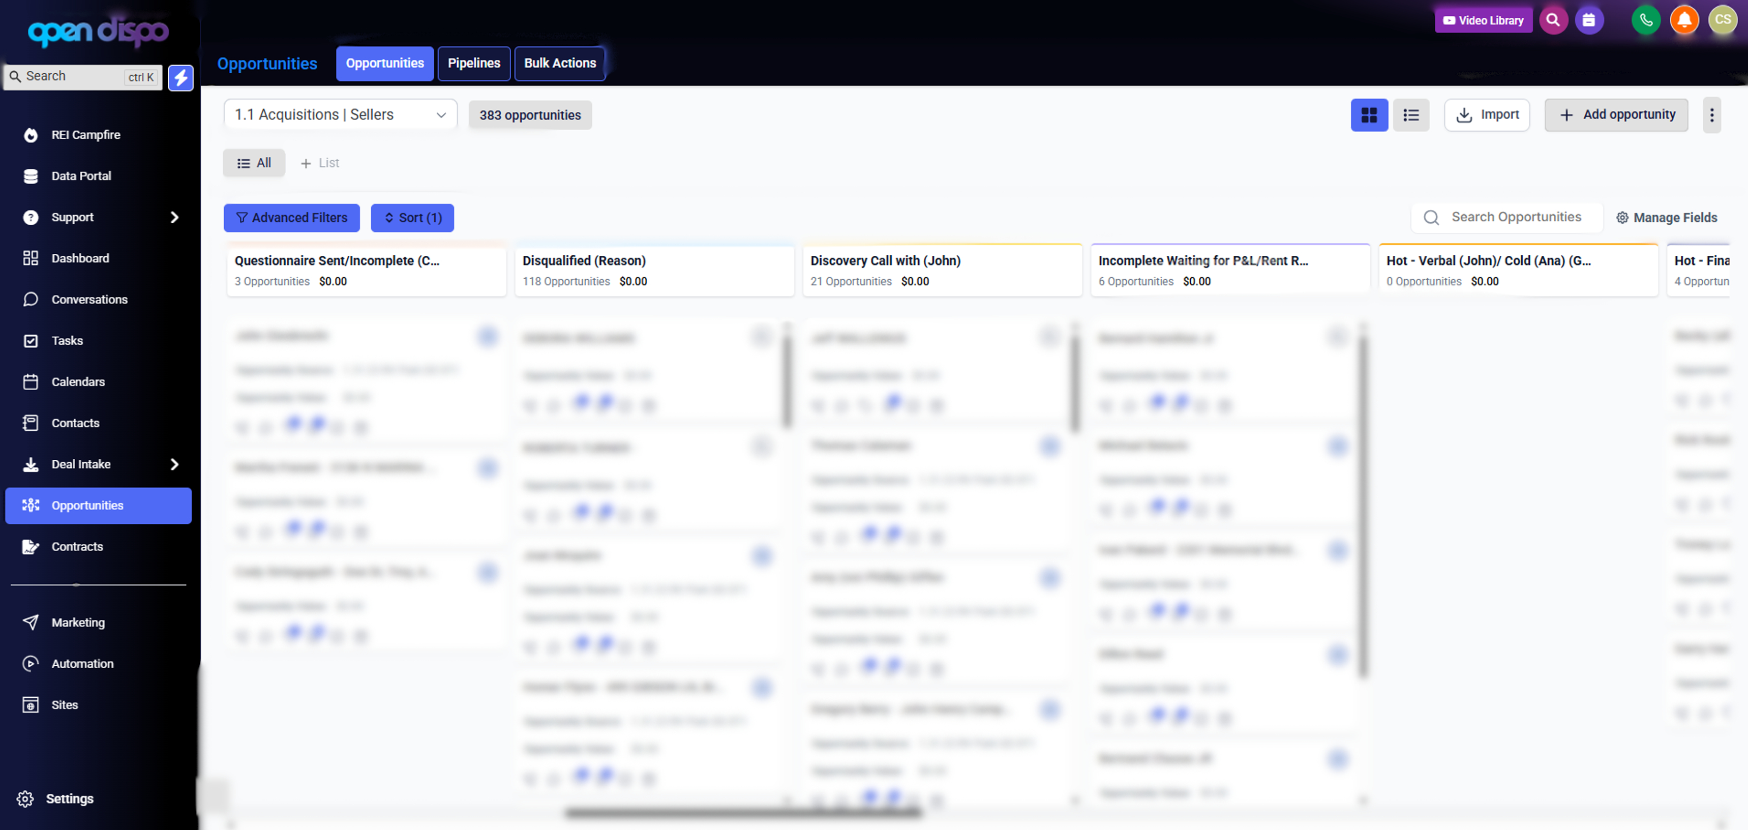Click the magenta search icon in header
1748x830 pixels.
[1553, 20]
